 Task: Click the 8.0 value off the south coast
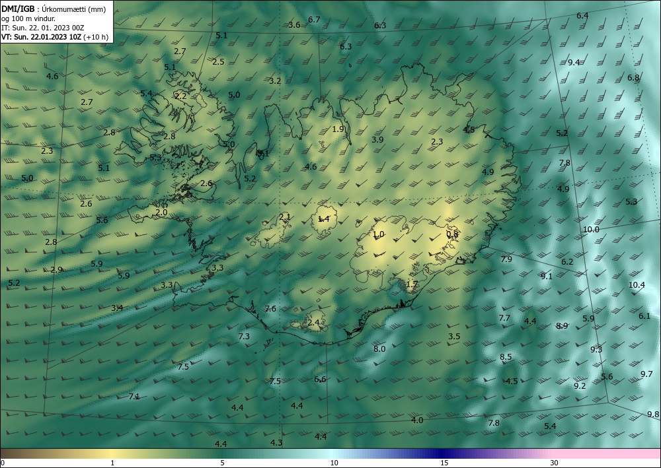point(379,349)
